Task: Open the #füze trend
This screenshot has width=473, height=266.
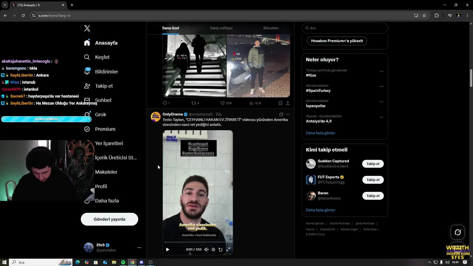Action: click(x=311, y=75)
